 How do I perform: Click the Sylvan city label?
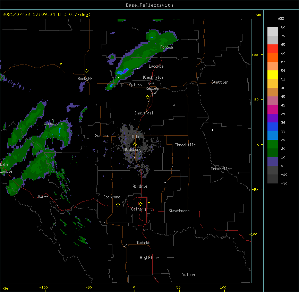click(135, 85)
